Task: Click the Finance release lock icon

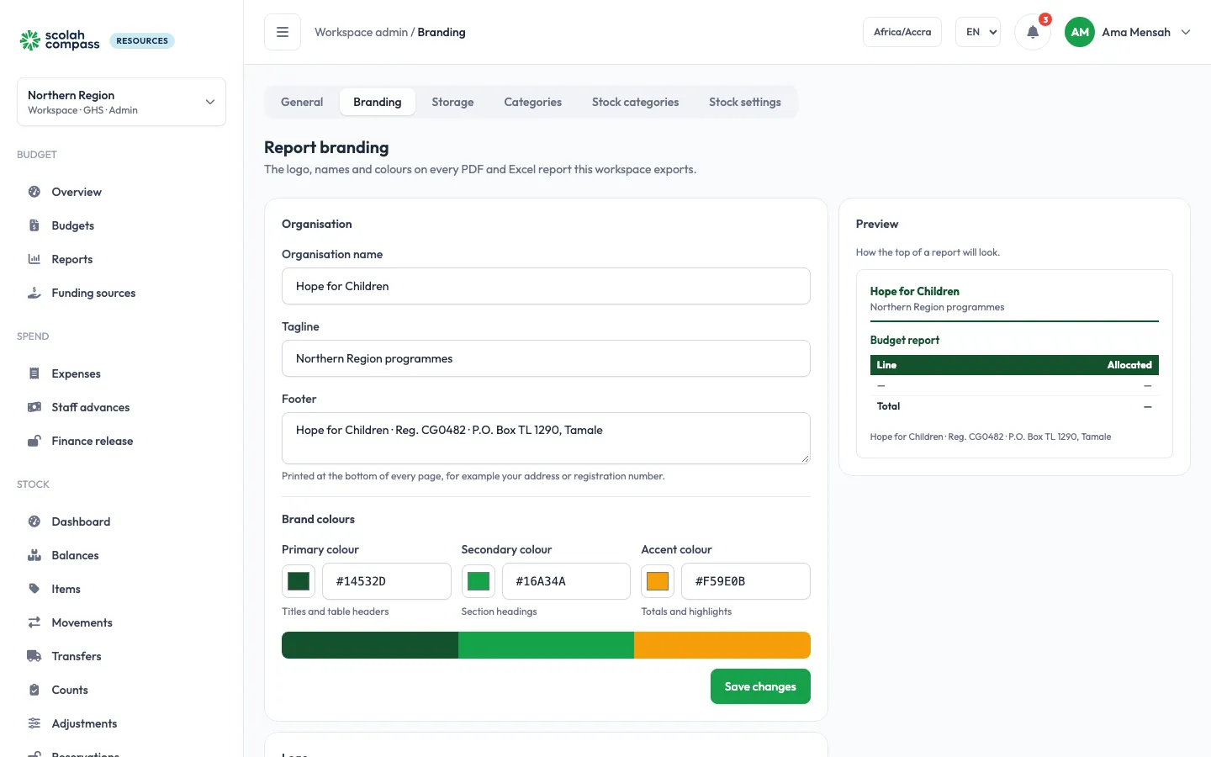Action: click(34, 441)
